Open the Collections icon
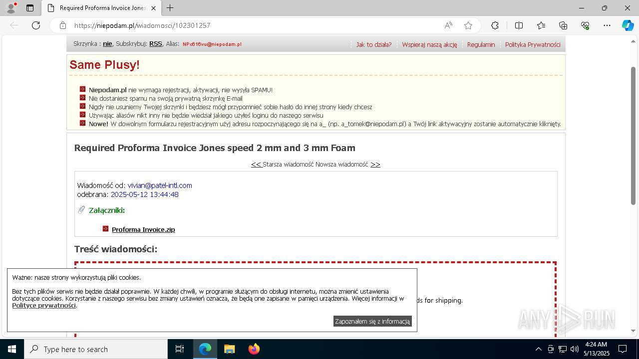The height and width of the screenshot is (359, 639). coord(563,25)
